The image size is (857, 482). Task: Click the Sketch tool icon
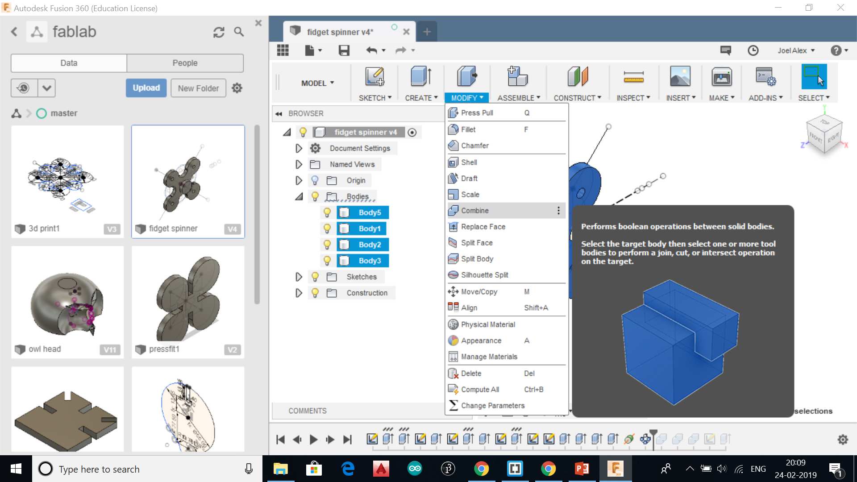[x=374, y=77]
